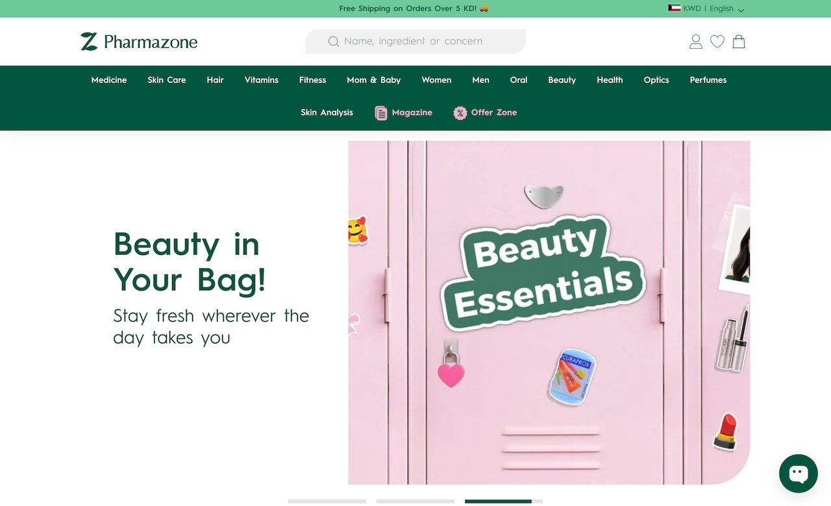Click the search magnifier icon
This screenshot has height=506, width=831.
[334, 42]
